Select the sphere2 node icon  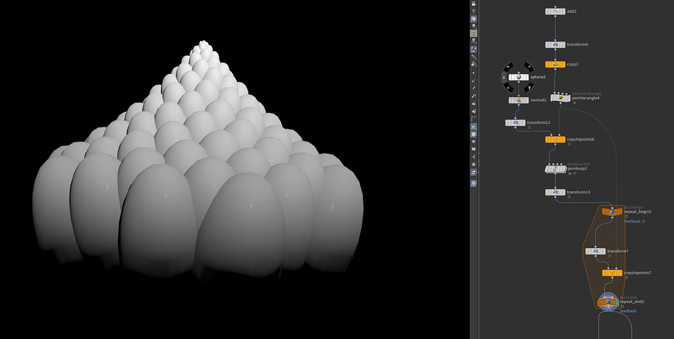[x=518, y=77]
